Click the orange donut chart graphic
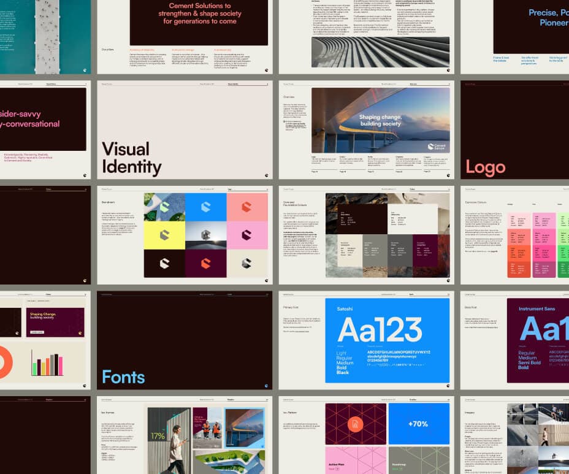This screenshot has width=569, height=474. [x=6, y=362]
